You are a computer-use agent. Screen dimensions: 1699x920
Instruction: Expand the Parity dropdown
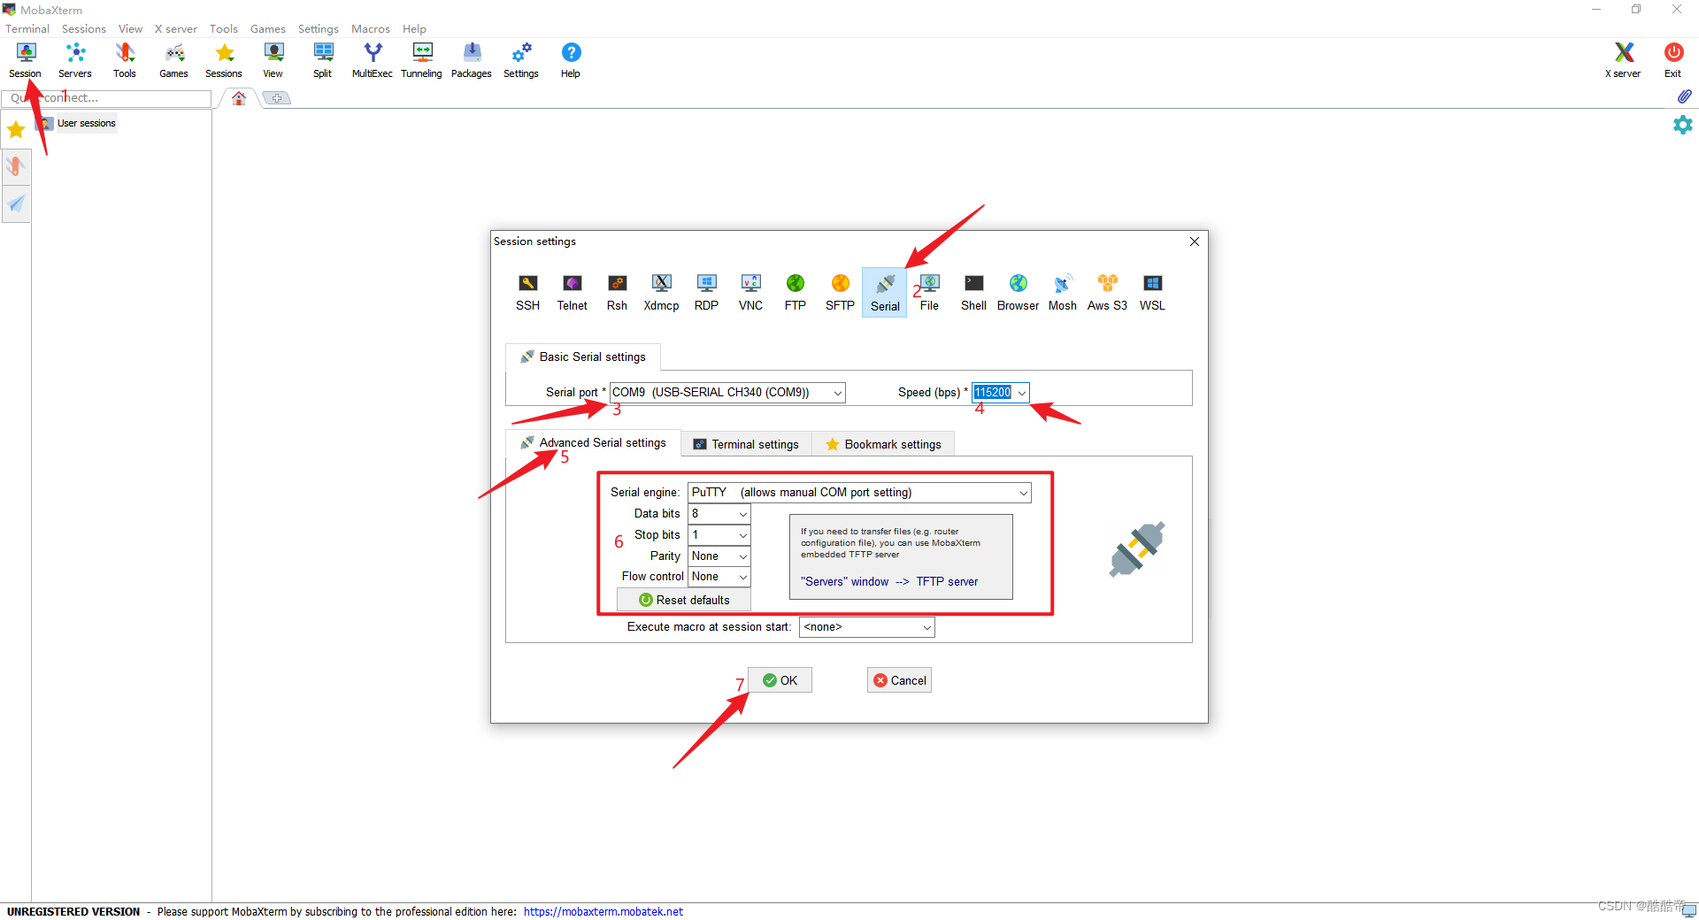click(719, 556)
